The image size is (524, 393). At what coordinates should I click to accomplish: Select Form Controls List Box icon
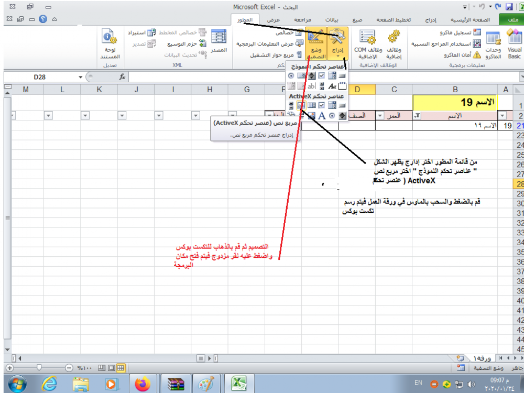tap(301, 76)
